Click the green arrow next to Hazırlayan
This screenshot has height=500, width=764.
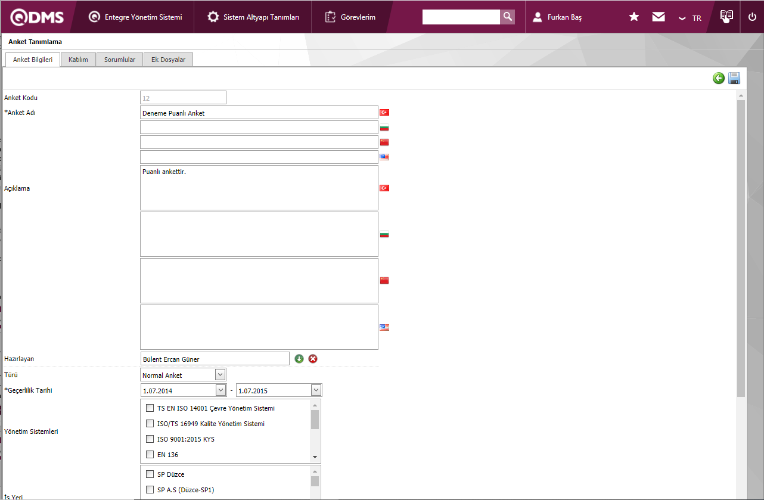tap(299, 359)
